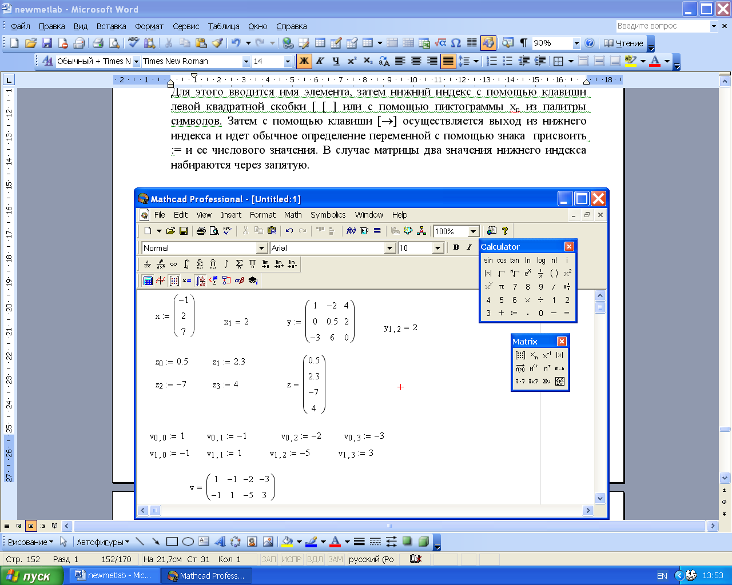This screenshot has width=732, height=585.
Task: Toggle the ИСПР track changes indicator
Action: (x=291, y=559)
